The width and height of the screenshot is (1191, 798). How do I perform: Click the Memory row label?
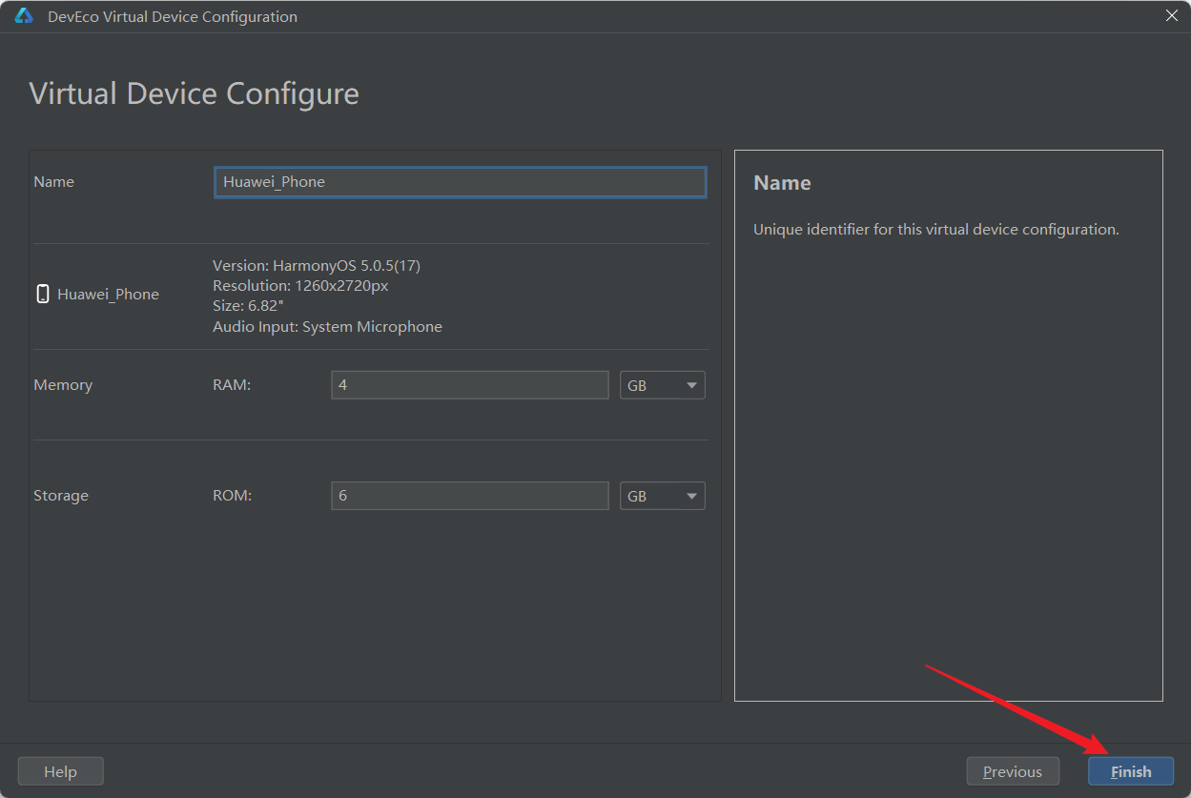tap(63, 385)
